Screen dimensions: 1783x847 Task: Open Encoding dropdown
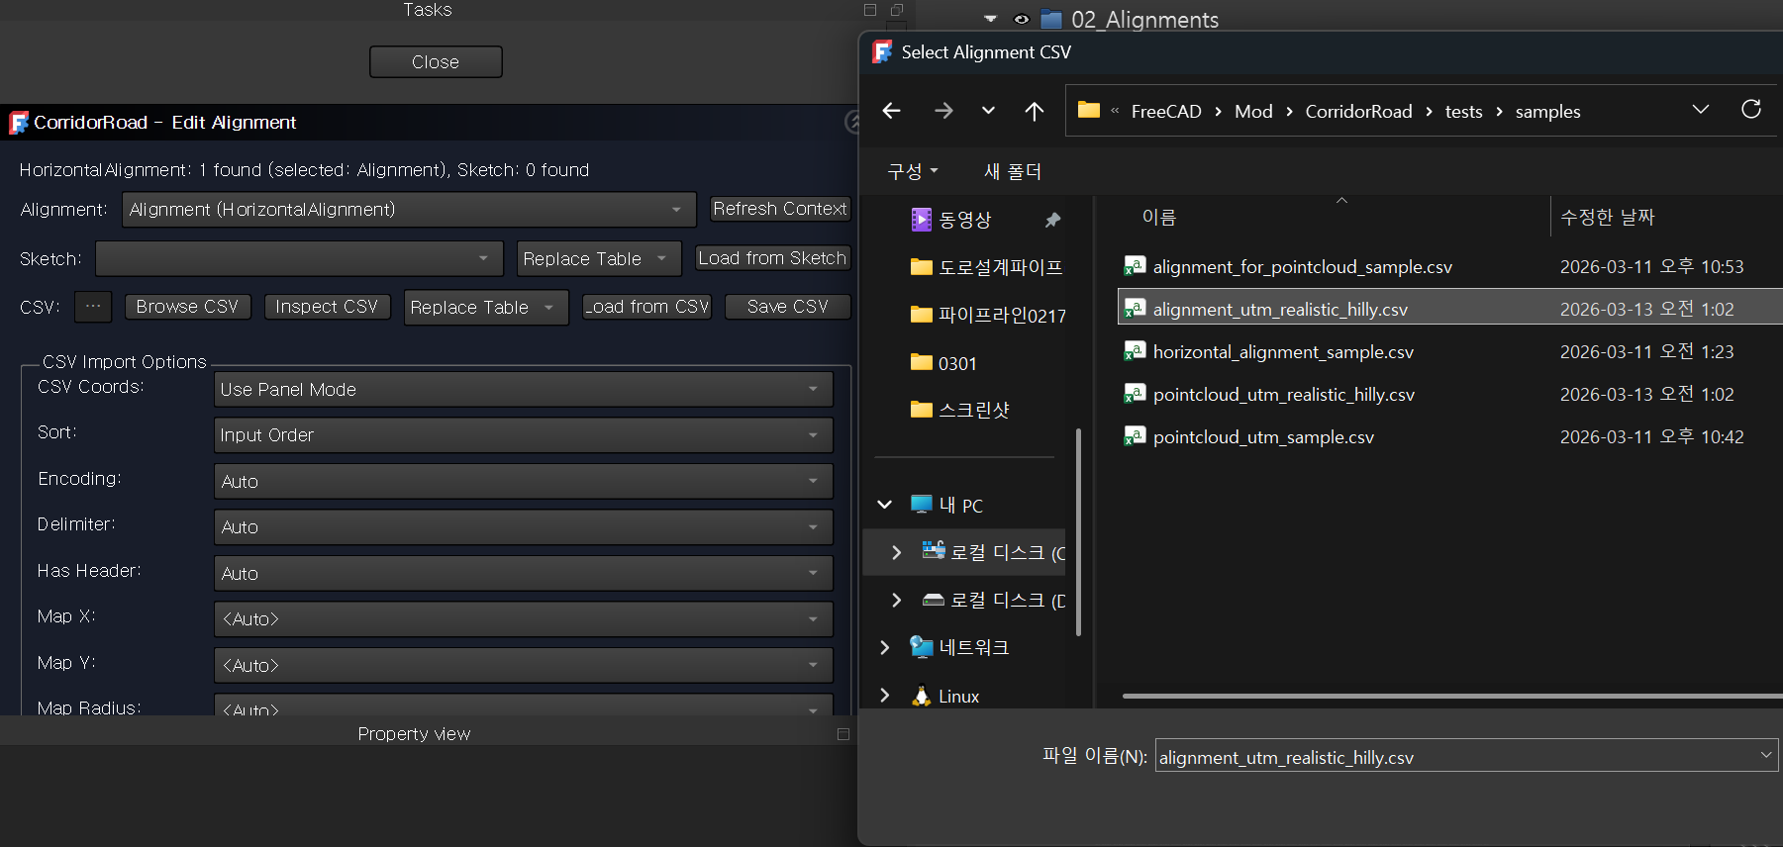(x=523, y=482)
